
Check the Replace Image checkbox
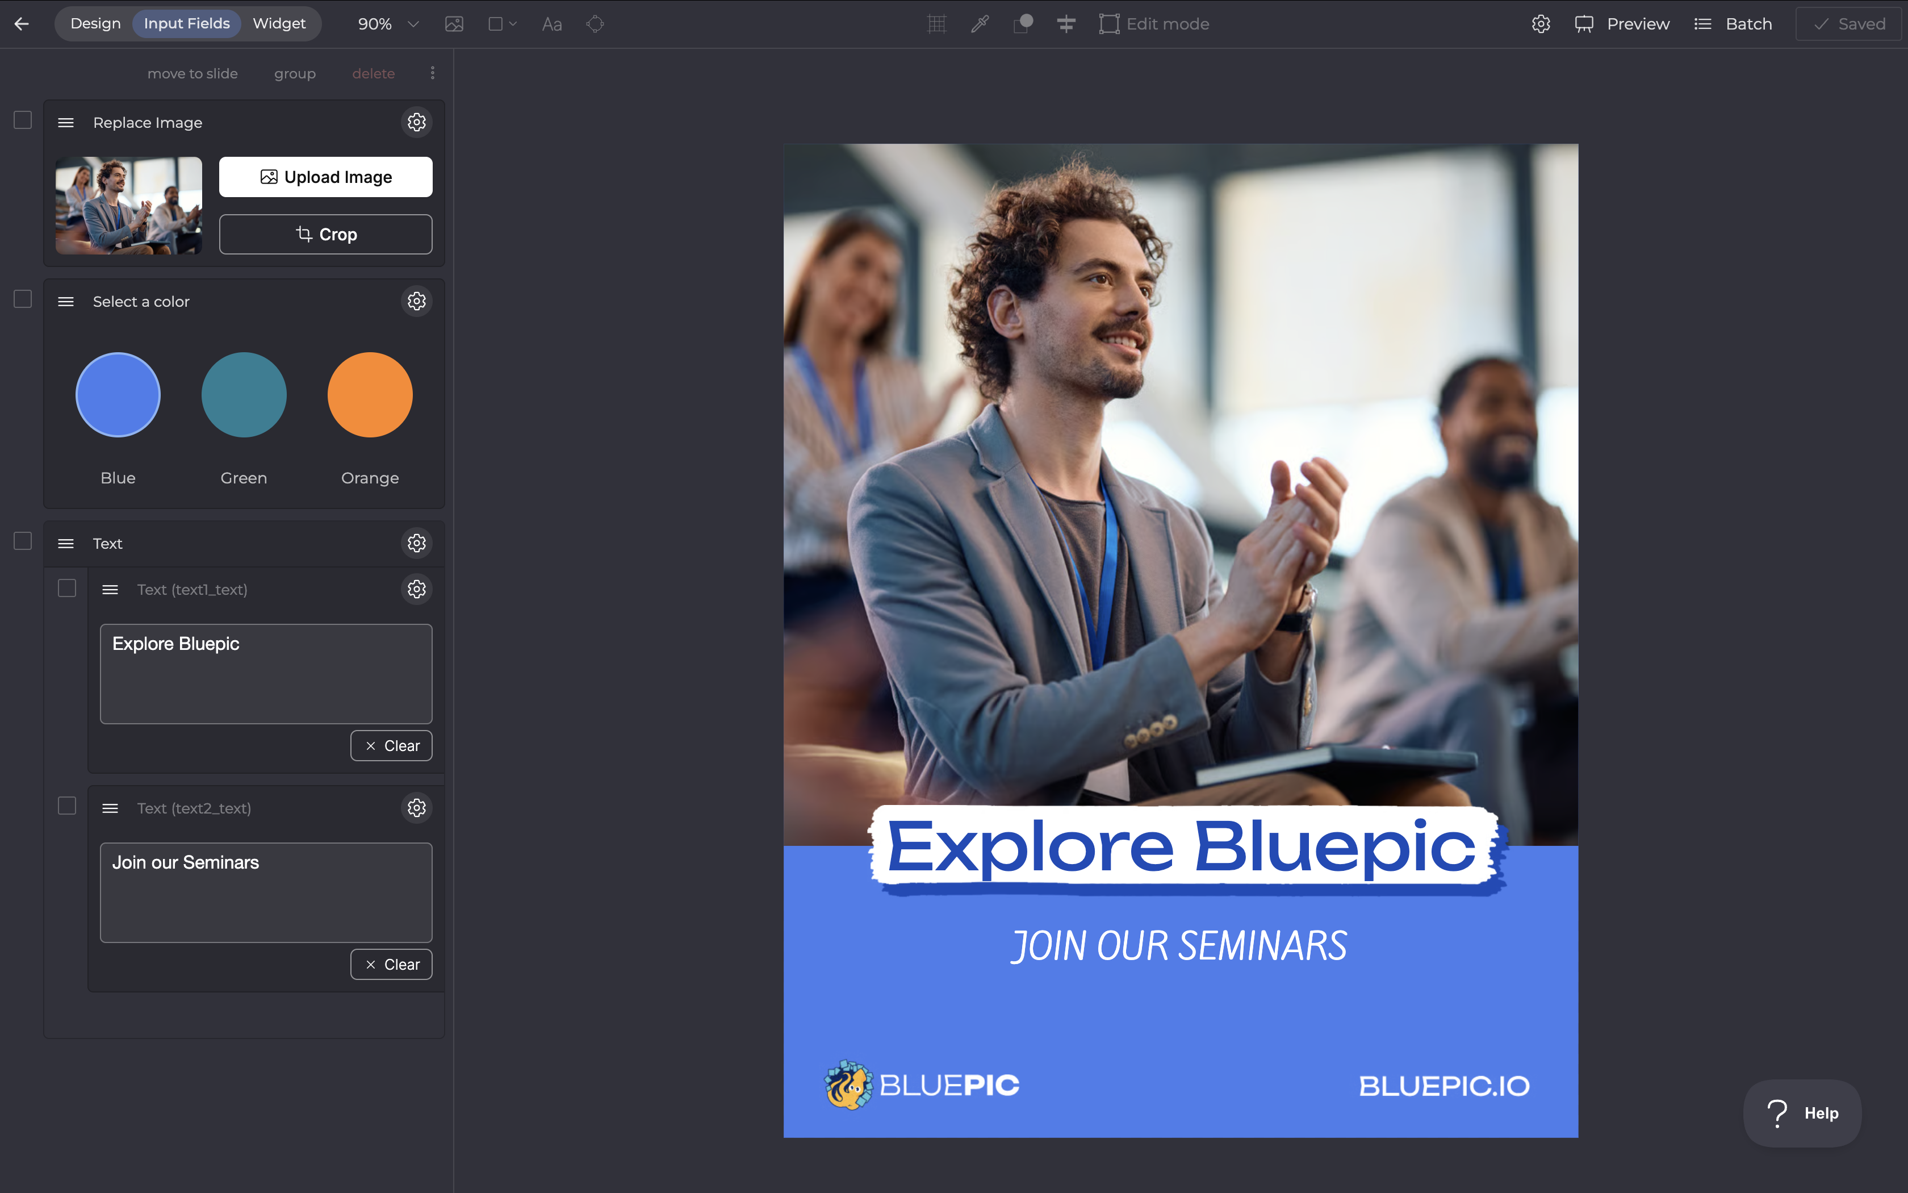(x=23, y=120)
